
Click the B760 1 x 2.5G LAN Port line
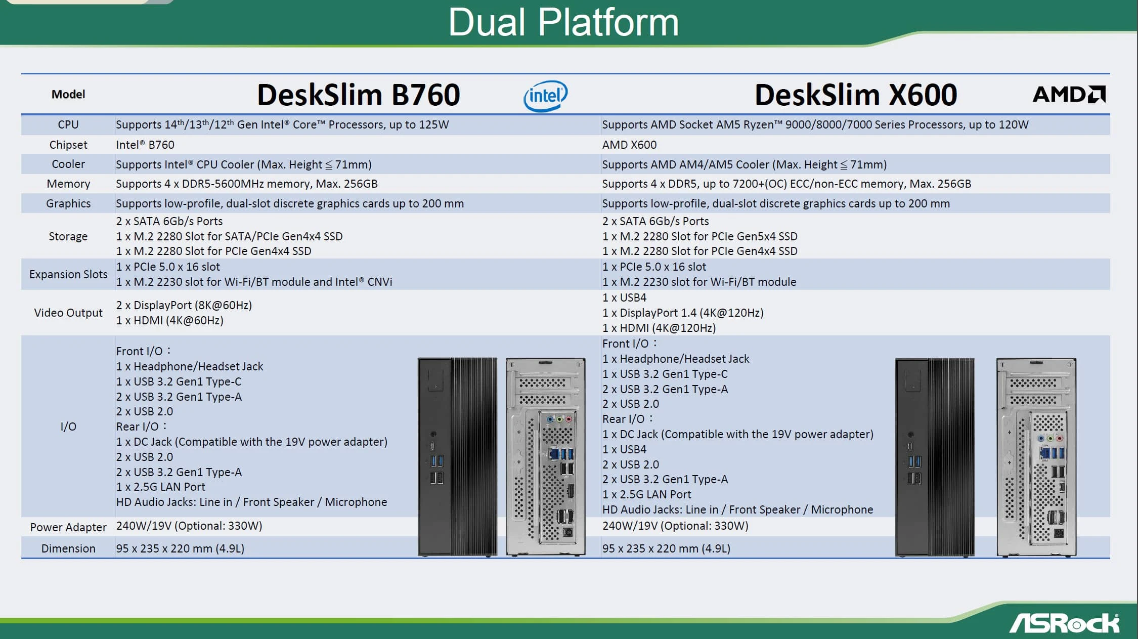[161, 487]
